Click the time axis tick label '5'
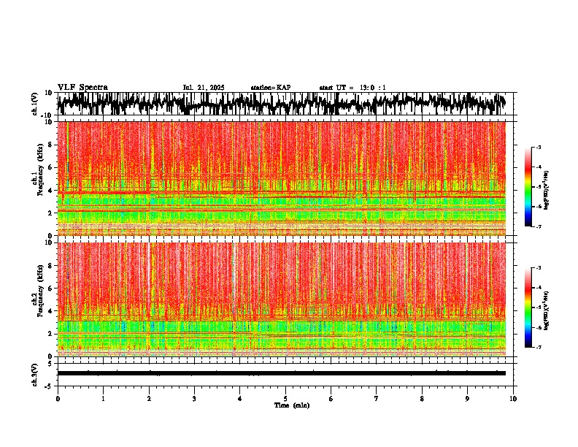 [285, 399]
